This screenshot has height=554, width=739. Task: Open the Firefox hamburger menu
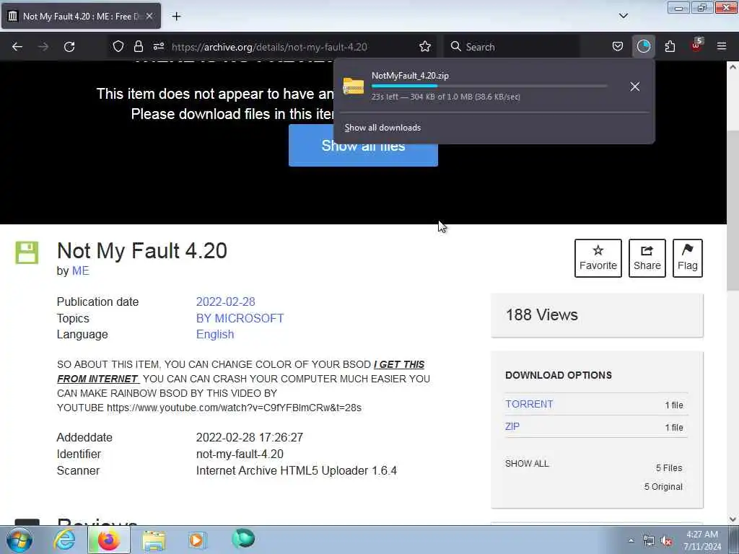coord(722,47)
